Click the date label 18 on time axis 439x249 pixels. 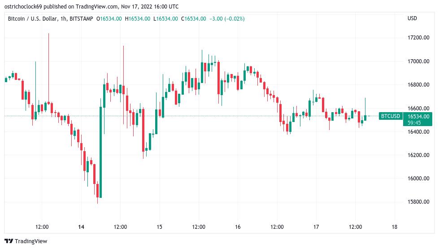point(395,227)
